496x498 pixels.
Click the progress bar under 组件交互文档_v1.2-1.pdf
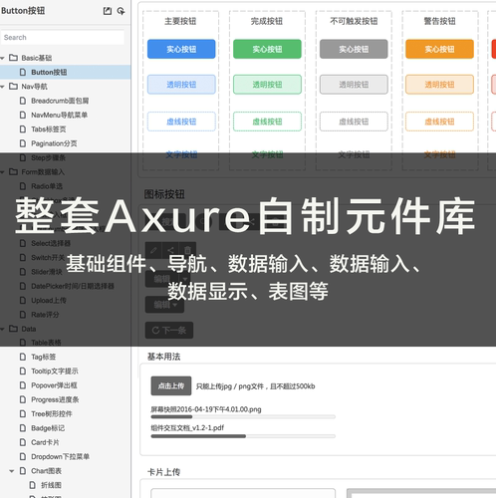tap(243, 436)
